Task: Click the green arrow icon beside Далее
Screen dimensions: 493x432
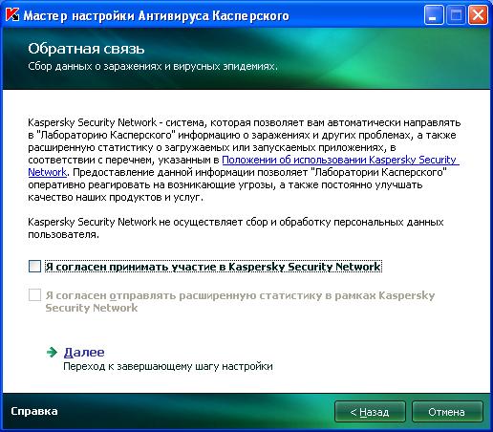Action: coord(52,352)
